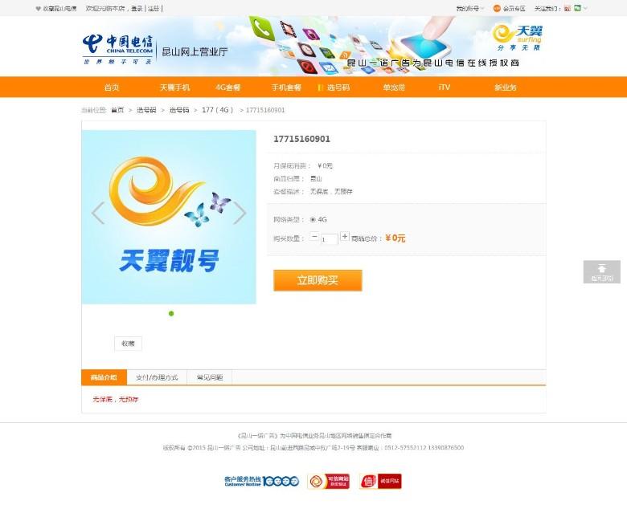627x509 pixels.
Task: Click the 10000 customer hotline badge
Action: point(261,481)
